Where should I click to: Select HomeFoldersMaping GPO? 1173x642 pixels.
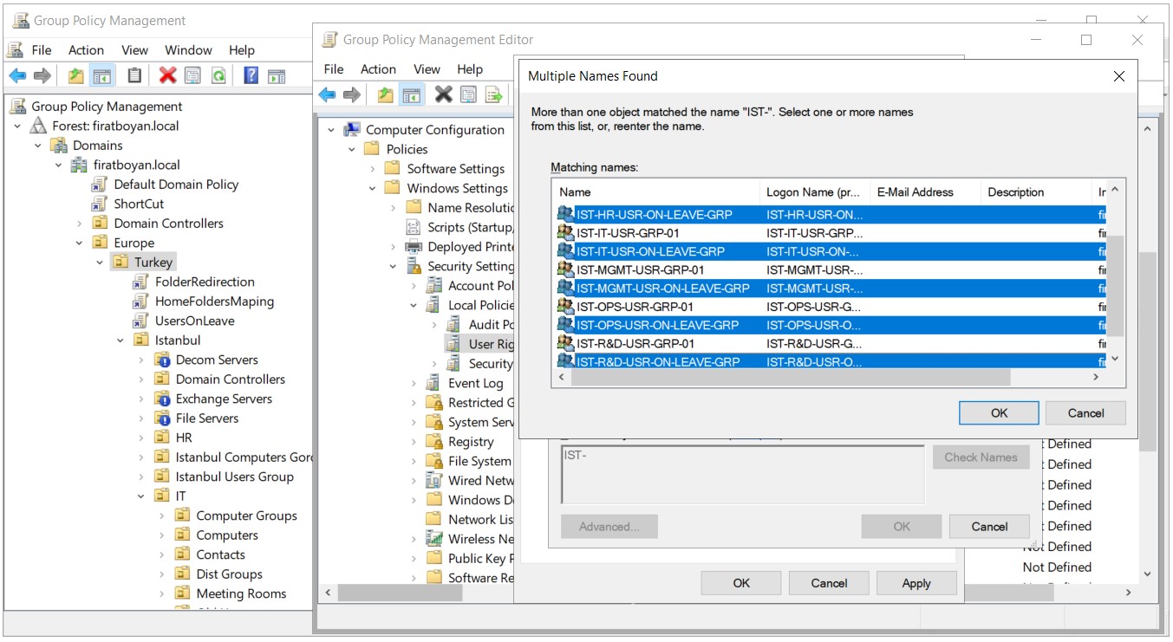[x=214, y=302]
